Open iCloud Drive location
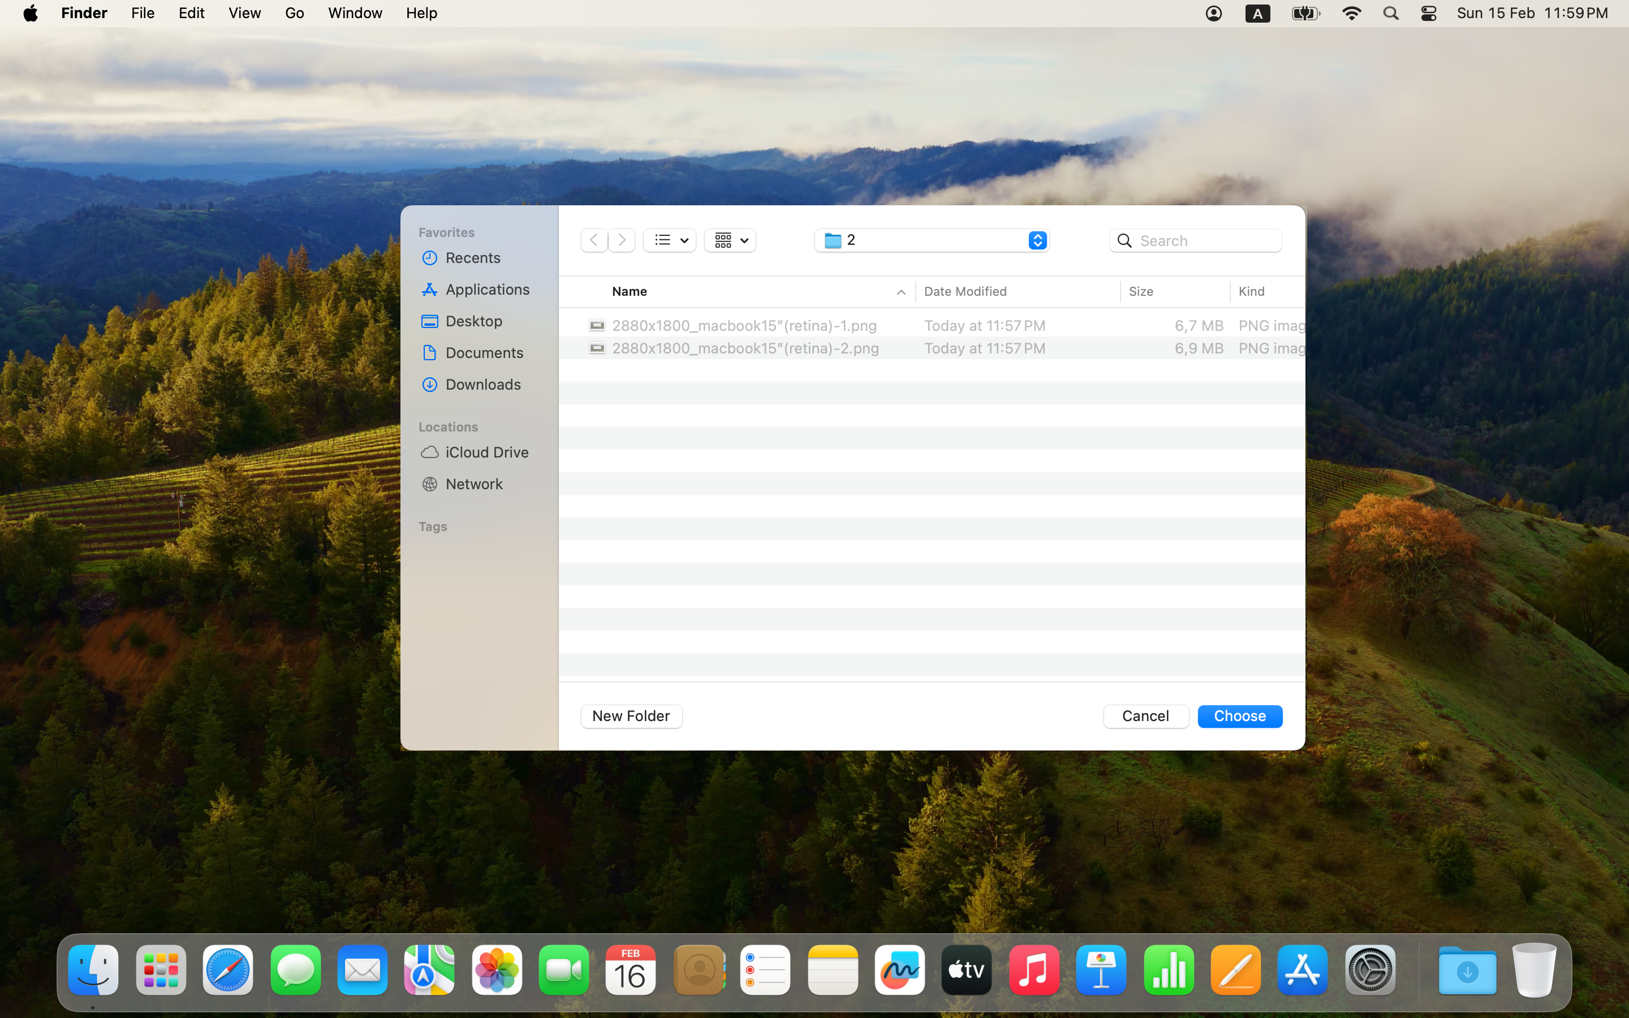 [x=486, y=452]
